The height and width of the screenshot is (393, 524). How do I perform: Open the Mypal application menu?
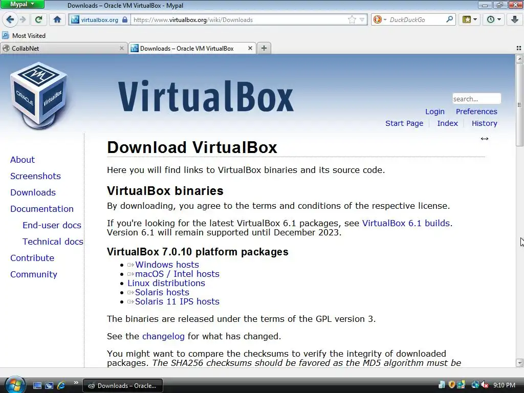tap(22, 4)
